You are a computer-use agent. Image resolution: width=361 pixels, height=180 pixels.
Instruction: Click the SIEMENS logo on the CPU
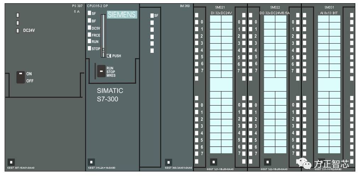point(122,15)
